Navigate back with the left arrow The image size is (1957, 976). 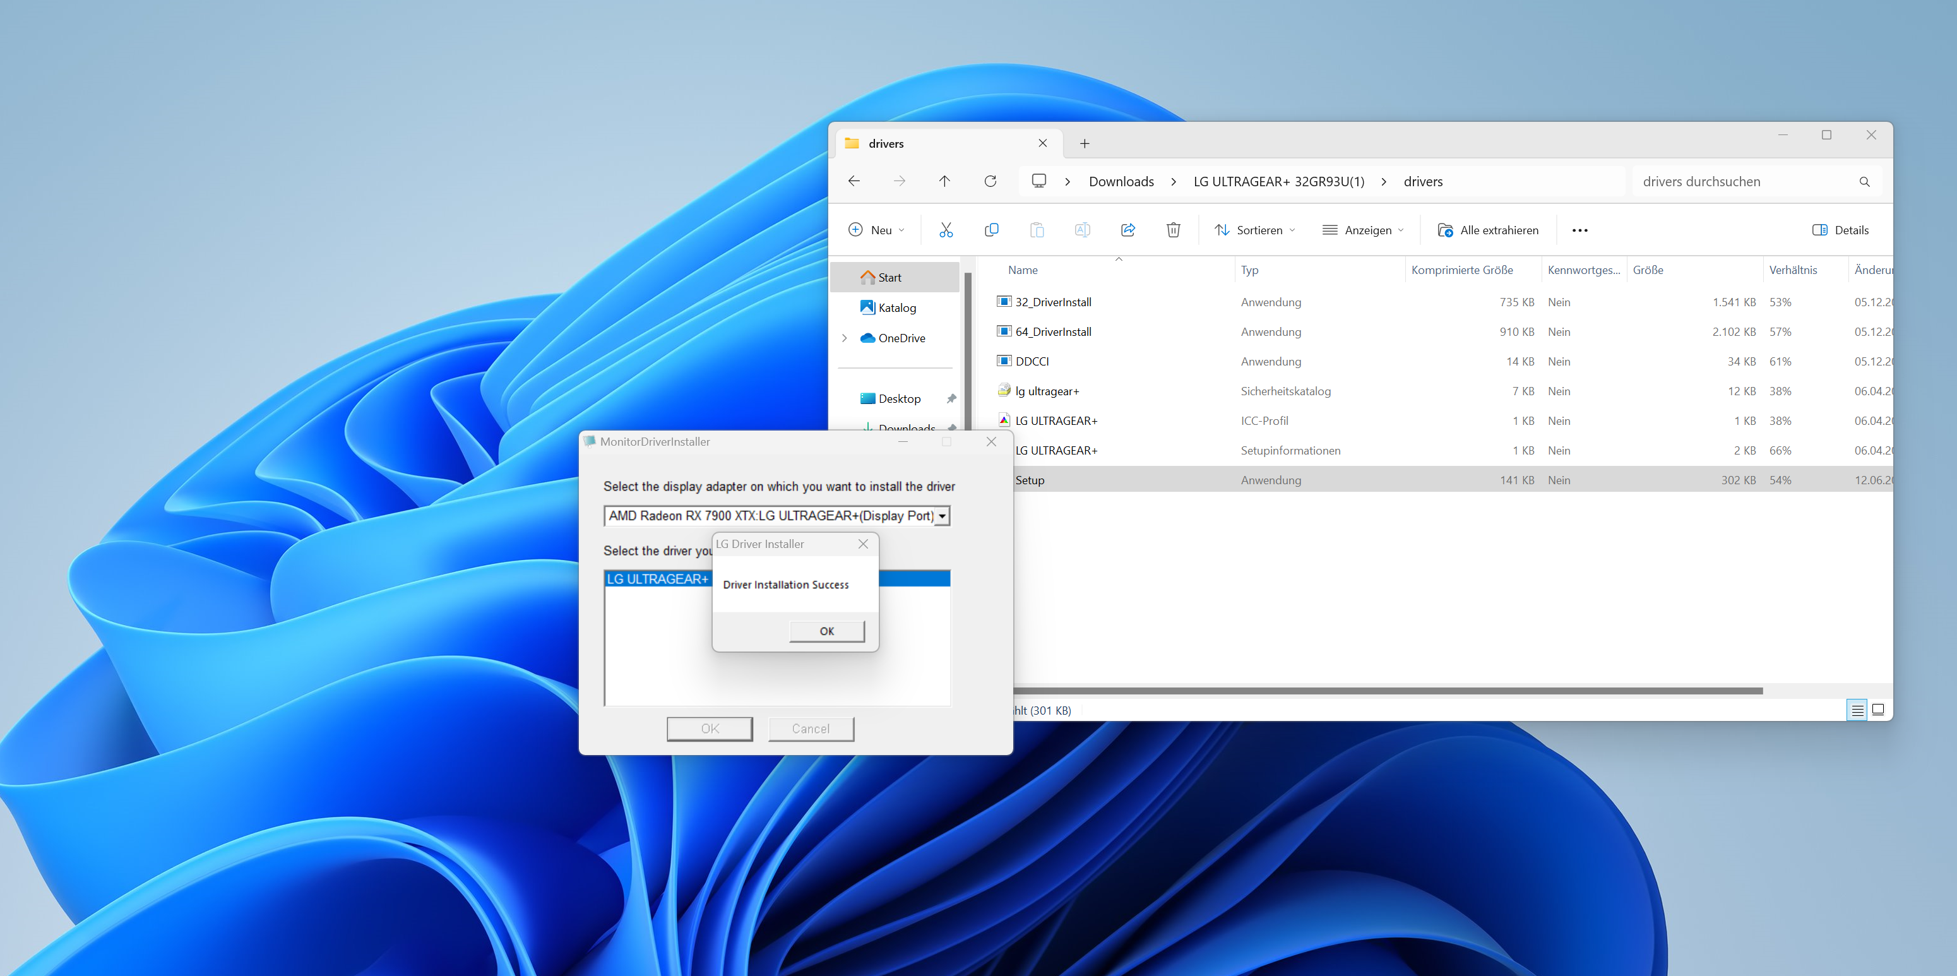(854, 181)
